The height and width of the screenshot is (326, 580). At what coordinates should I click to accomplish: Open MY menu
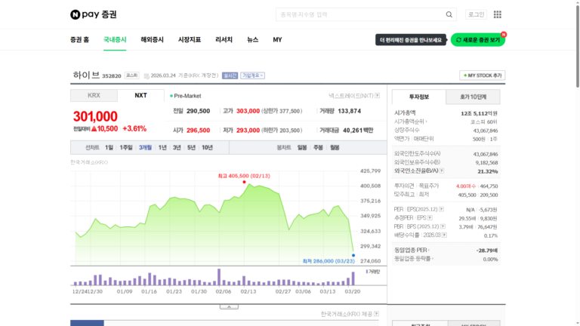(x=277, y=39)
